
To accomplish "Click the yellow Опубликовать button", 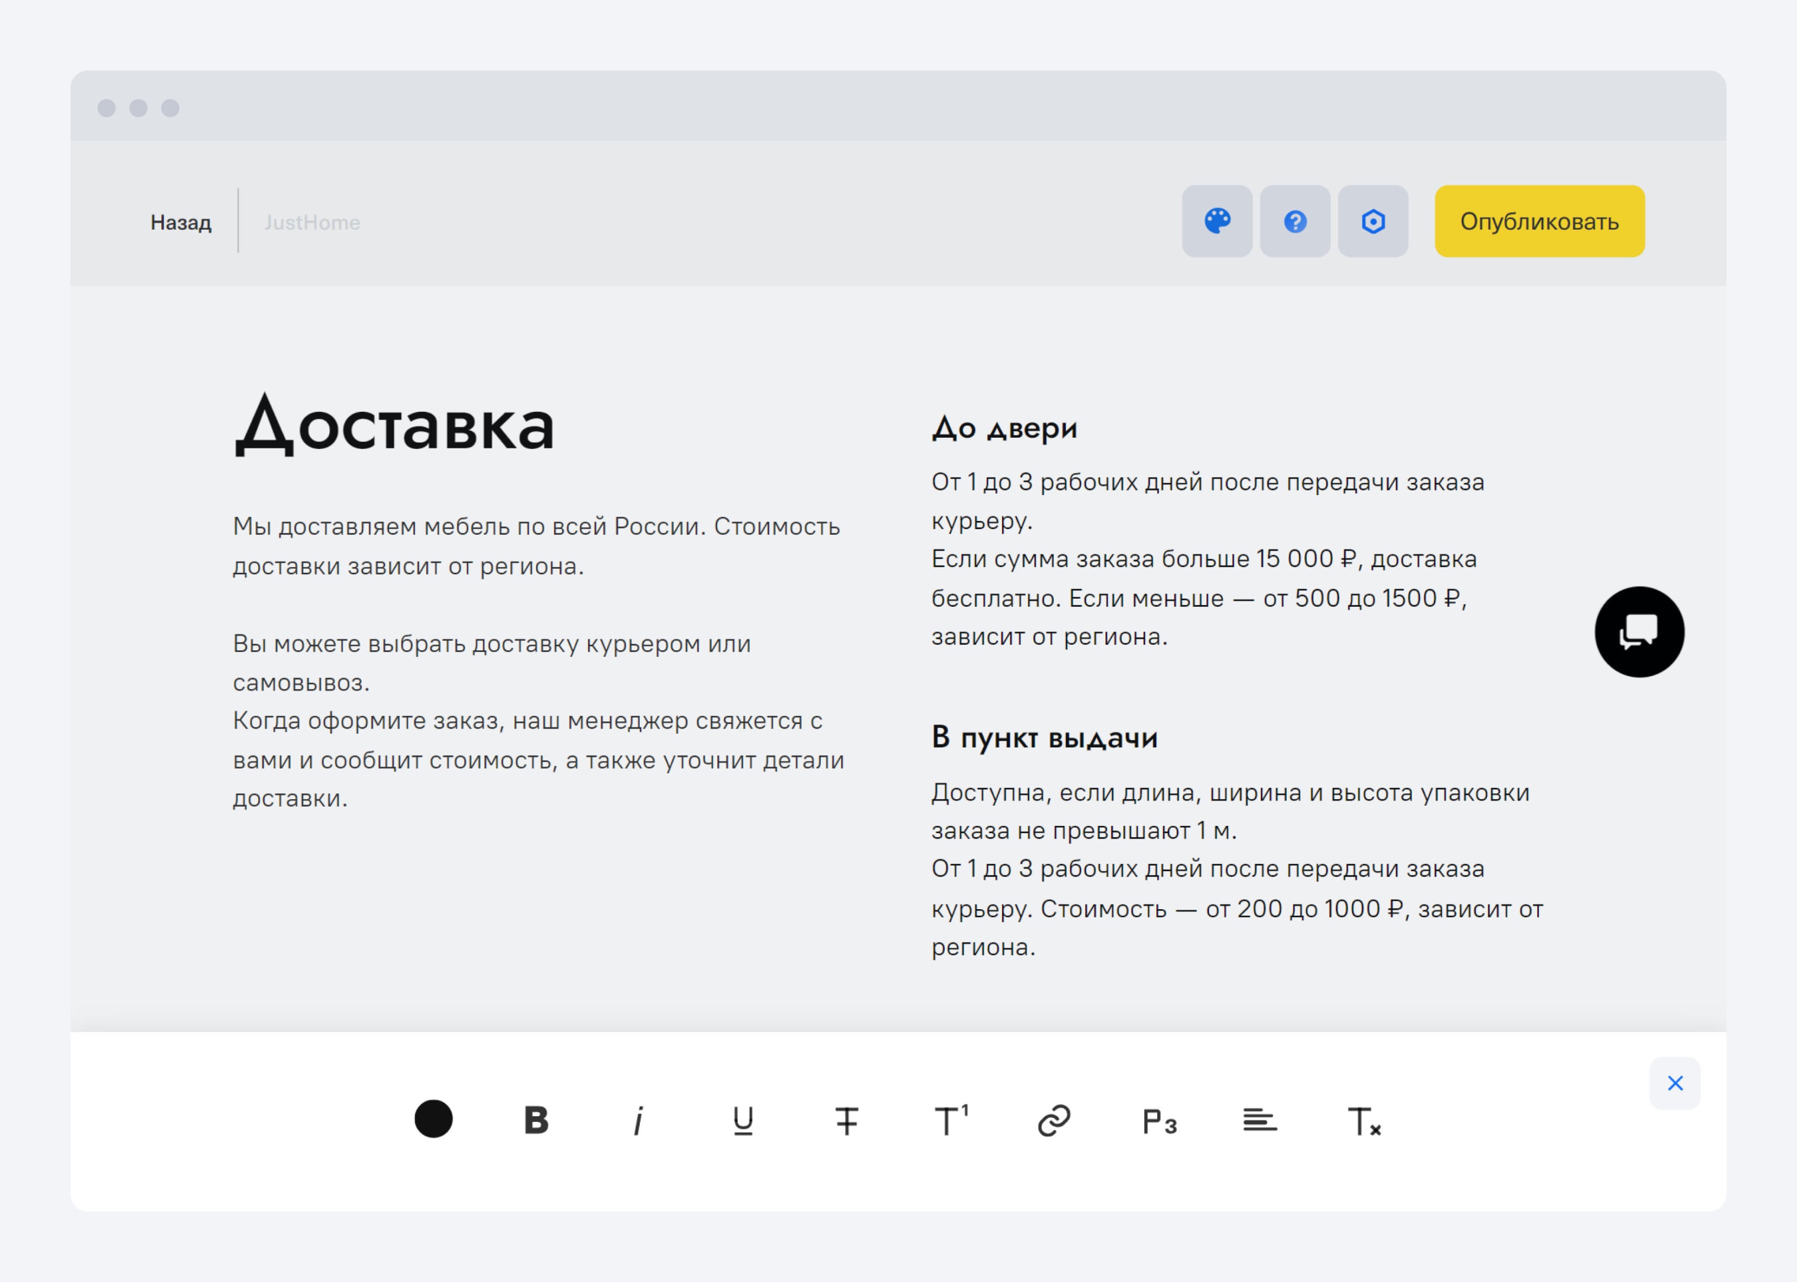I will 1540,221.
